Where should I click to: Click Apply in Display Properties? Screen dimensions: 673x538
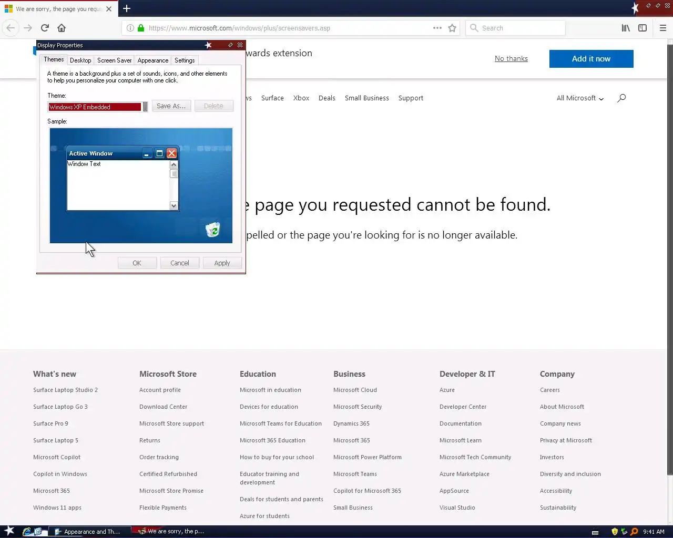222,263
